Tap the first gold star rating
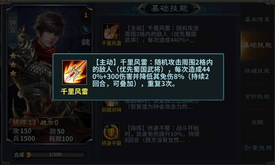Screen dimensions: 275x165 13,56
